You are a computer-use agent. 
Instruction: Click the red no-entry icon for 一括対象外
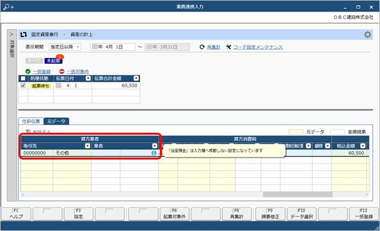[x=61, y=71]
